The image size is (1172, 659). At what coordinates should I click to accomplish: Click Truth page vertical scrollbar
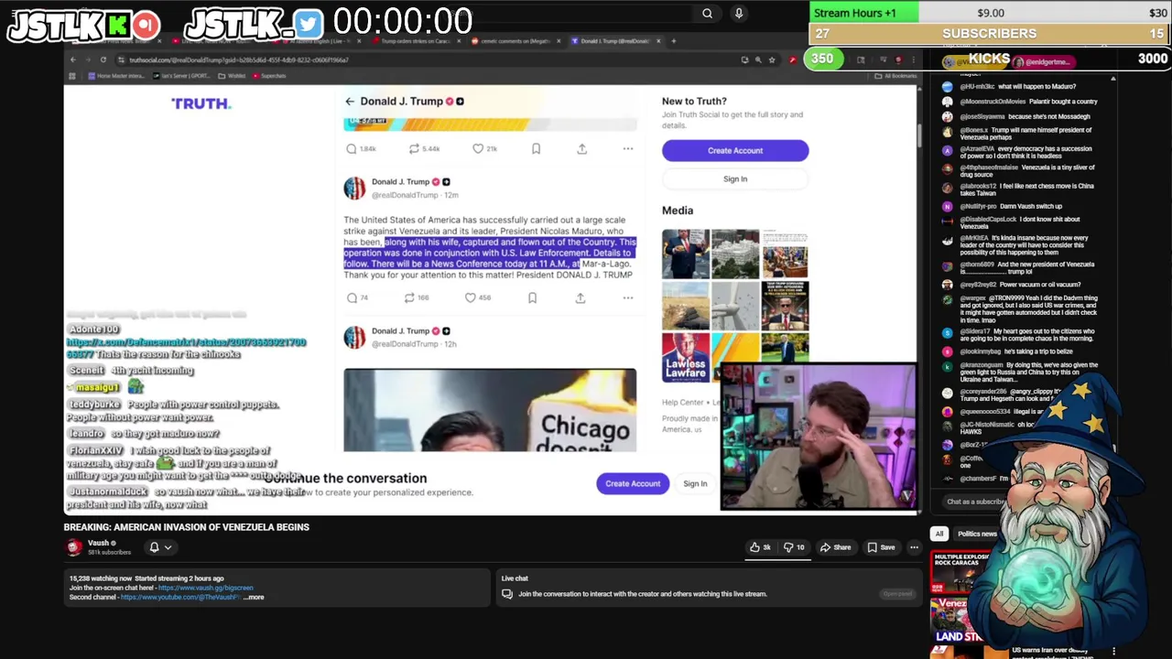(918, 135)
